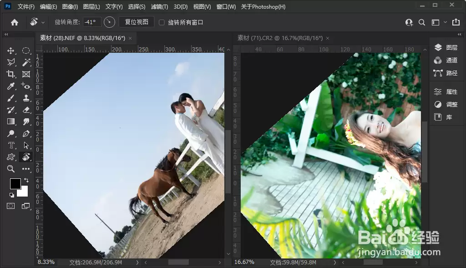Select the Clone Stamp tool
This screenshot has height=268, width=466.
(26, 98)
